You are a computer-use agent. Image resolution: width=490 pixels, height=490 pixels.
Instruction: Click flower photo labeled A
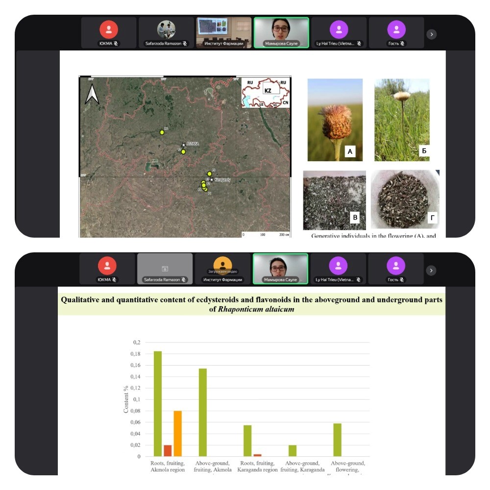point(335,120)
